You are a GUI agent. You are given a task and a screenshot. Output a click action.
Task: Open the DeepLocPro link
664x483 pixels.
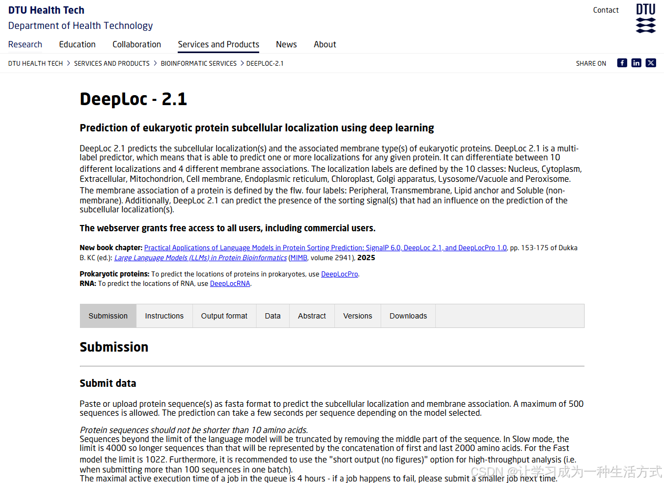point(340,274)
